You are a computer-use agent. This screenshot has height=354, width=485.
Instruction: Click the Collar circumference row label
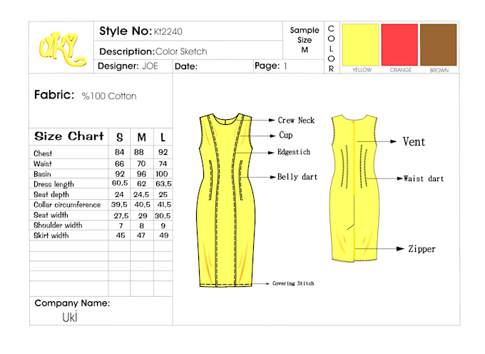pyautogui.click(x=67, y=205)
